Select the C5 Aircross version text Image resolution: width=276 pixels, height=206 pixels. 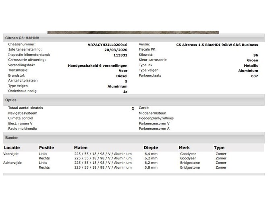[217, 45]
